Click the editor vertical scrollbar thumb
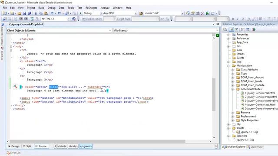 [x=214, y=94]
